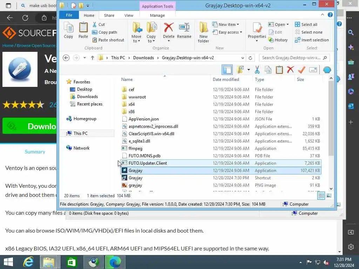Expand the Easy access dropdown
This screenshot has width=359, height=269.
click(227, 32)
